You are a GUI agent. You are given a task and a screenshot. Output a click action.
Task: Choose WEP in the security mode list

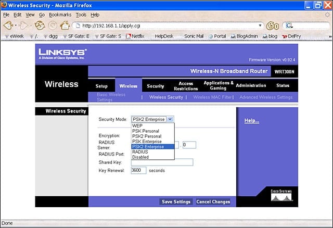click(153, 125)
